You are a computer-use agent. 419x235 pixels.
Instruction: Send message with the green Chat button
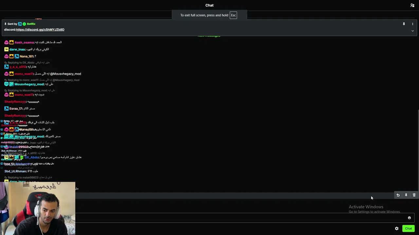click(x=409, y=228)
